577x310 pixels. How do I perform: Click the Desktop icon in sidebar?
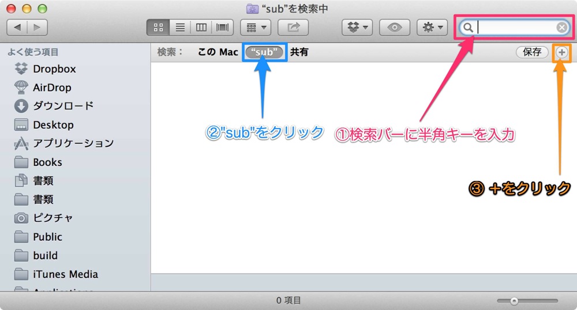21,125
